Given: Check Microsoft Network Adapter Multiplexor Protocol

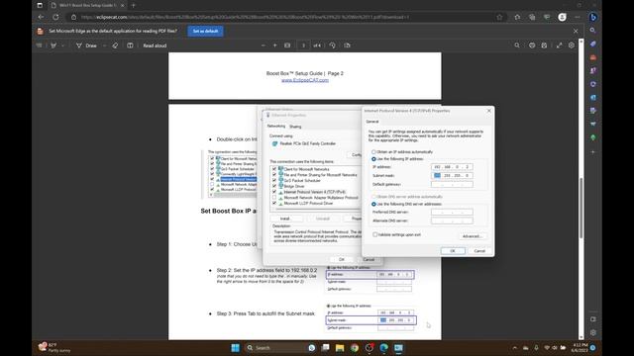Looking at the screenshot, I should [x=274, y=198].
